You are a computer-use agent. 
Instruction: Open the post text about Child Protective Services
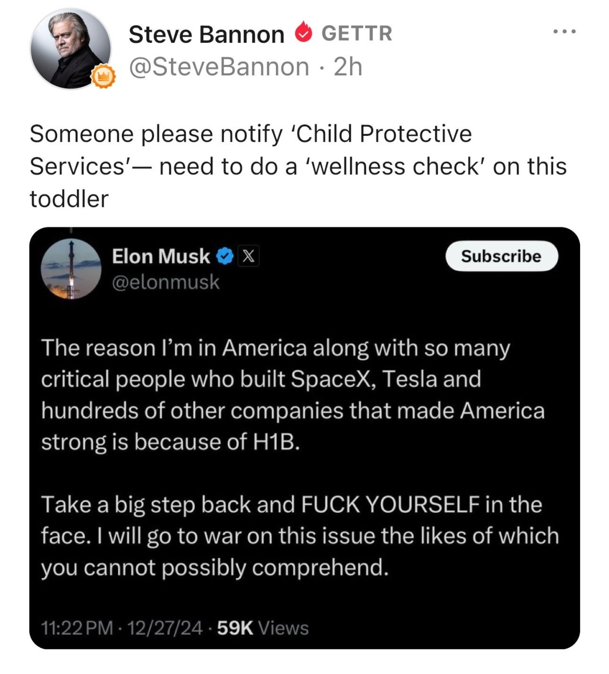[x=298, y=166]
